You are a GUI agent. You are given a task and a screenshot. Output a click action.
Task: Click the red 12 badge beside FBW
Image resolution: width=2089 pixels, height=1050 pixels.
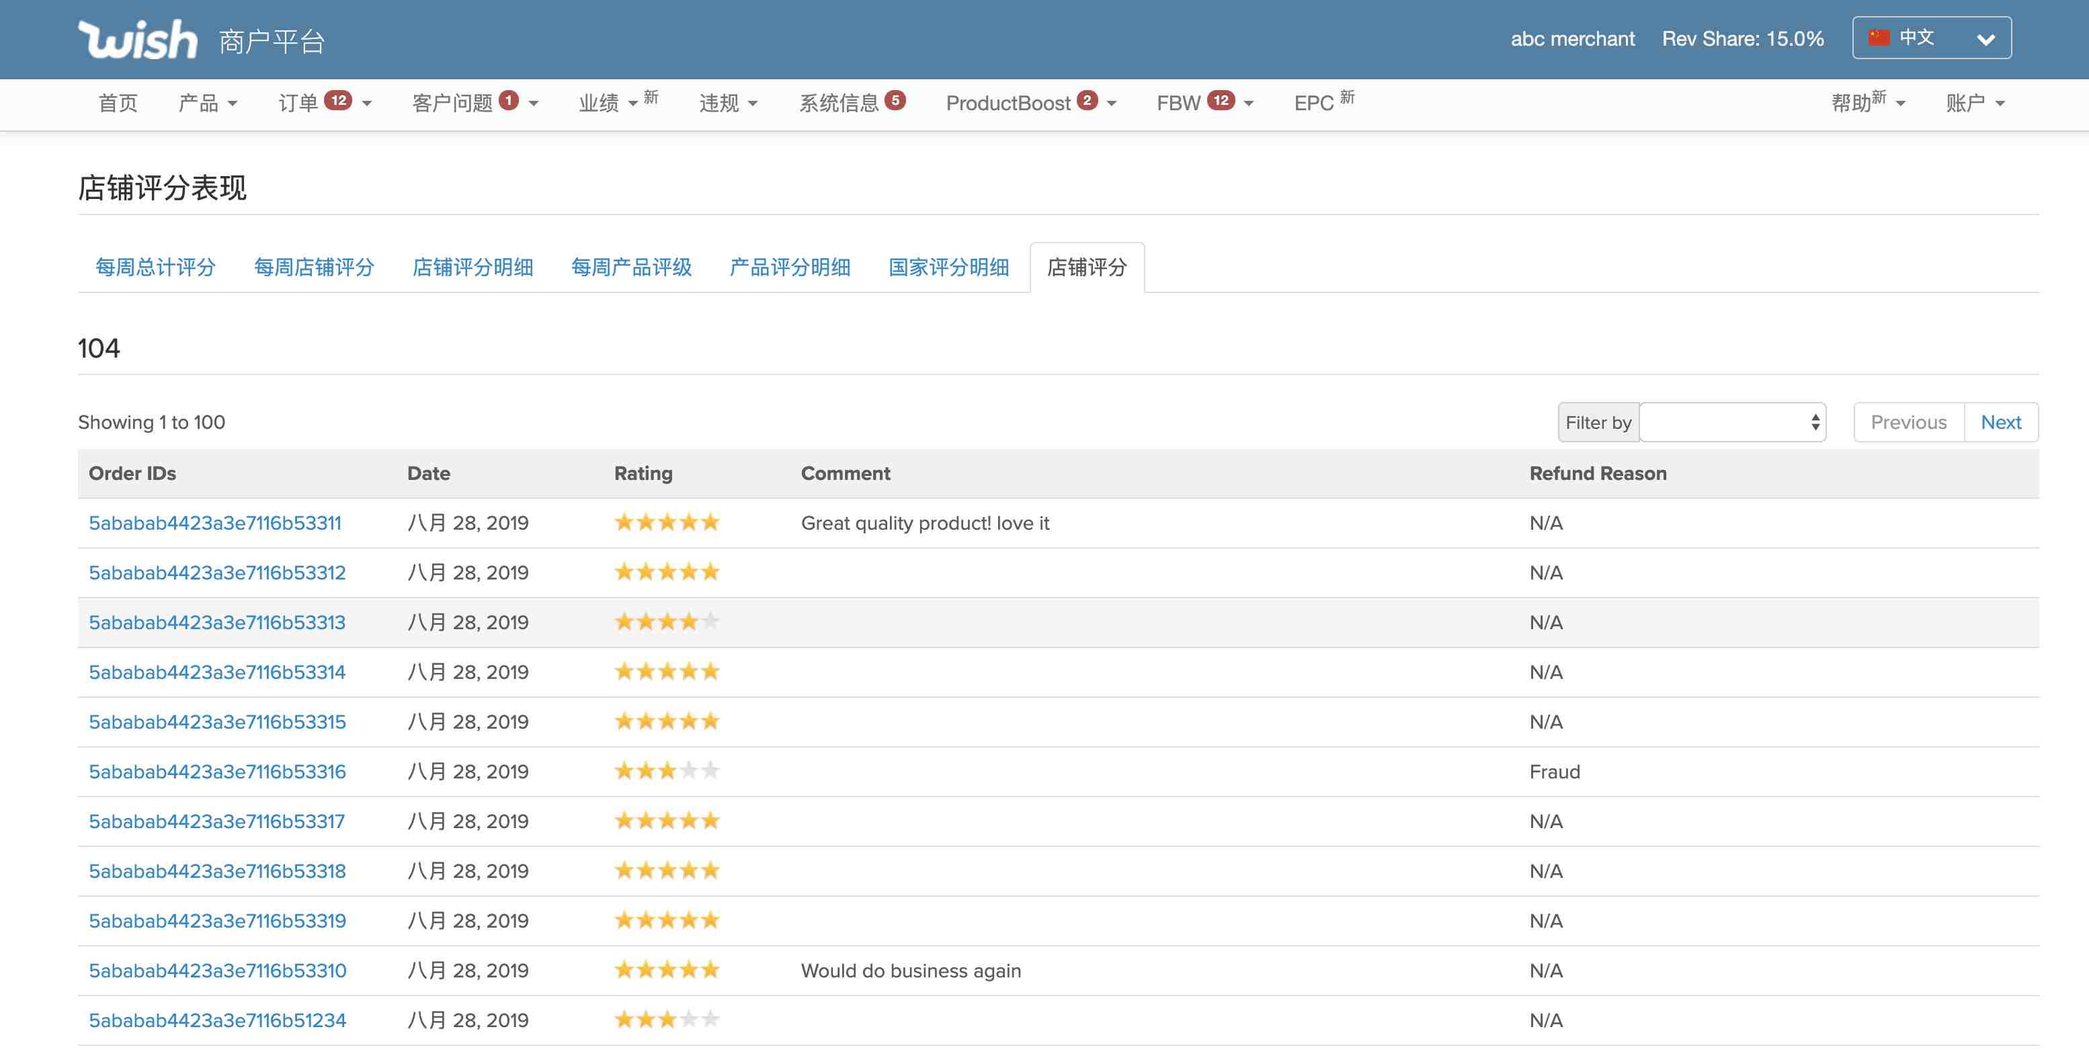coord(1221,101)
